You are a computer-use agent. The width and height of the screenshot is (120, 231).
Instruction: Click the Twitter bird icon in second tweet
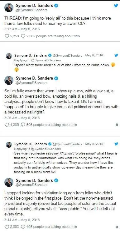pyautogui.click(x=116, y=55)
